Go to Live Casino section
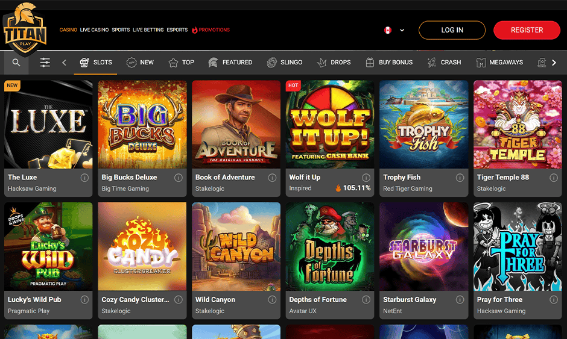Viewport: 567px width, 339px height. [94, 30]
